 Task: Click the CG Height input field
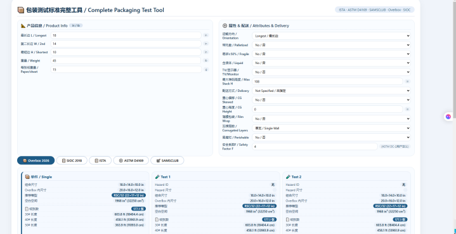click(327, 109)
